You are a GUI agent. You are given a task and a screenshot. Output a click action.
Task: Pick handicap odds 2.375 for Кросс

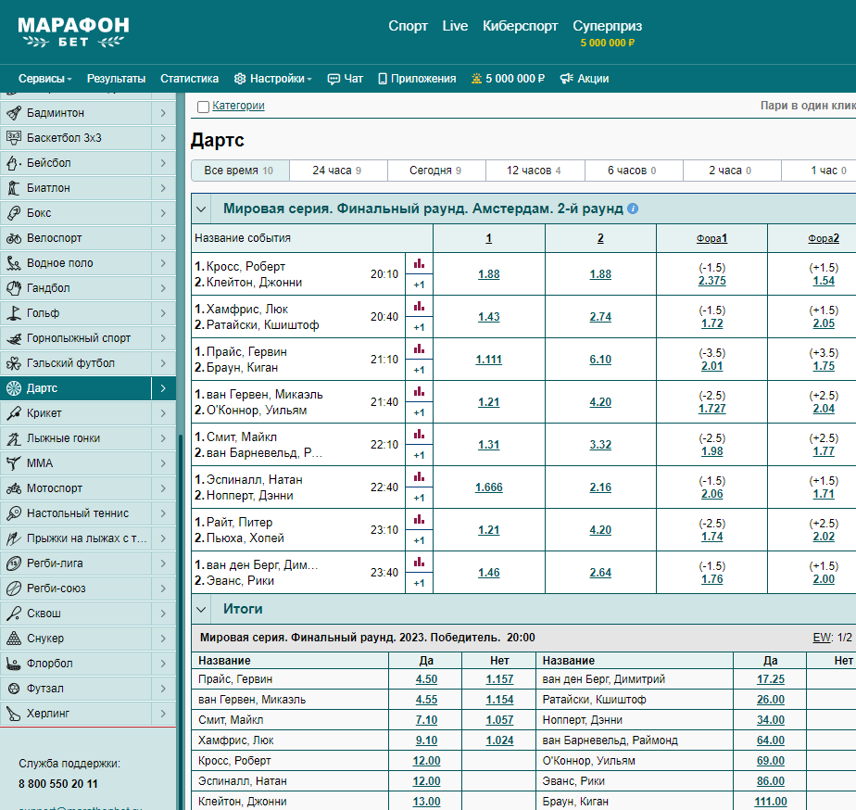pos(711,281)
